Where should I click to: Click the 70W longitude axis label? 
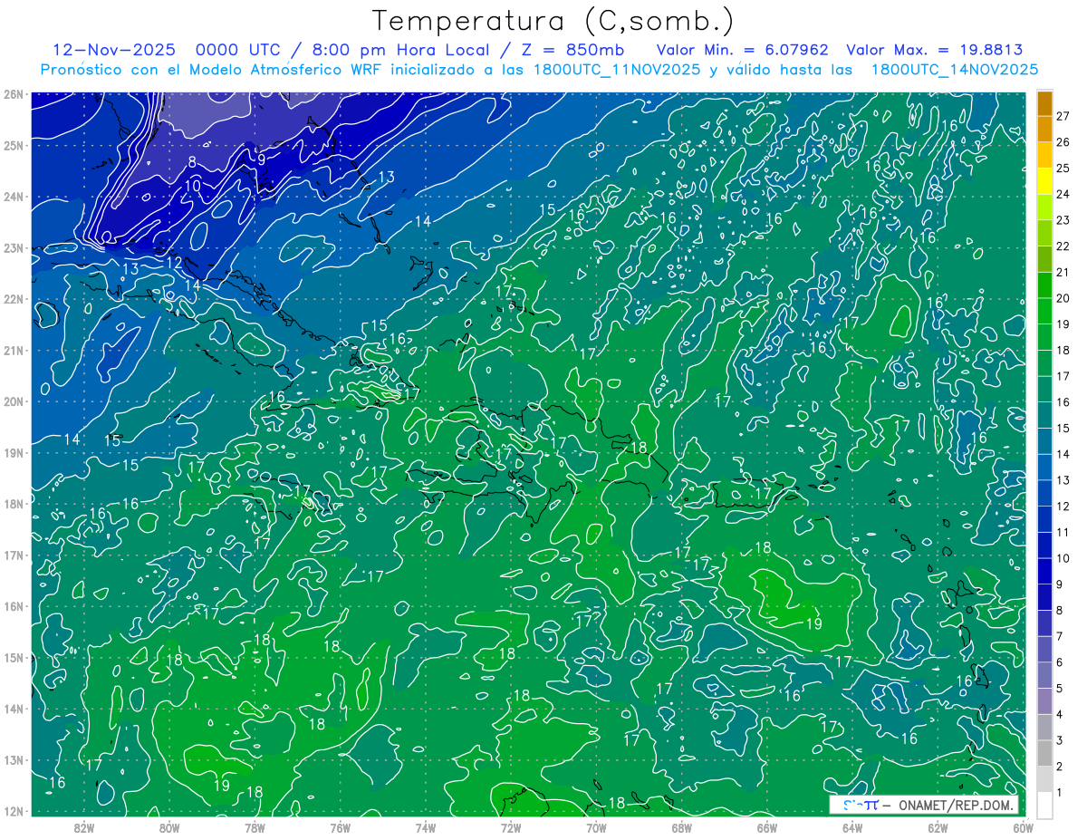point(596,828)
